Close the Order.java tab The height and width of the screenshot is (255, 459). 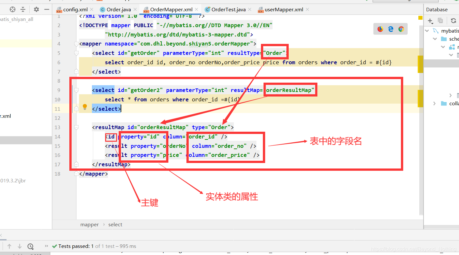tap(135, 10)
